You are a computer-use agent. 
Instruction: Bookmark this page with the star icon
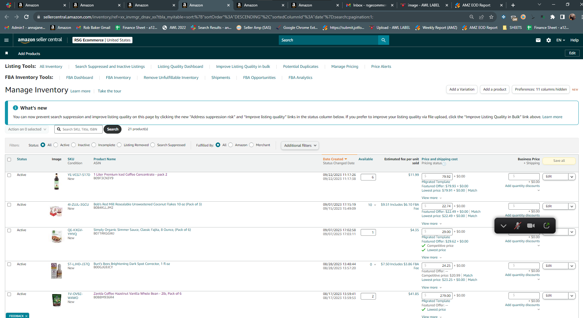(x=491, y=17)
